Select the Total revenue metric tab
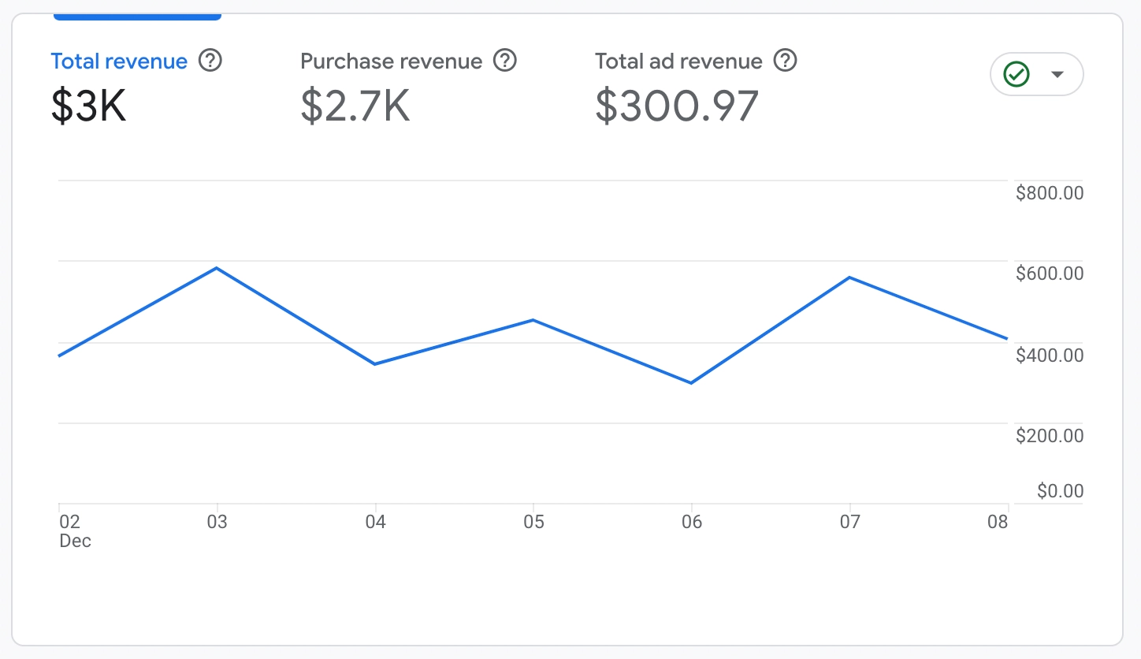This screenshot has width=1141, height=659. pos(119,61)
